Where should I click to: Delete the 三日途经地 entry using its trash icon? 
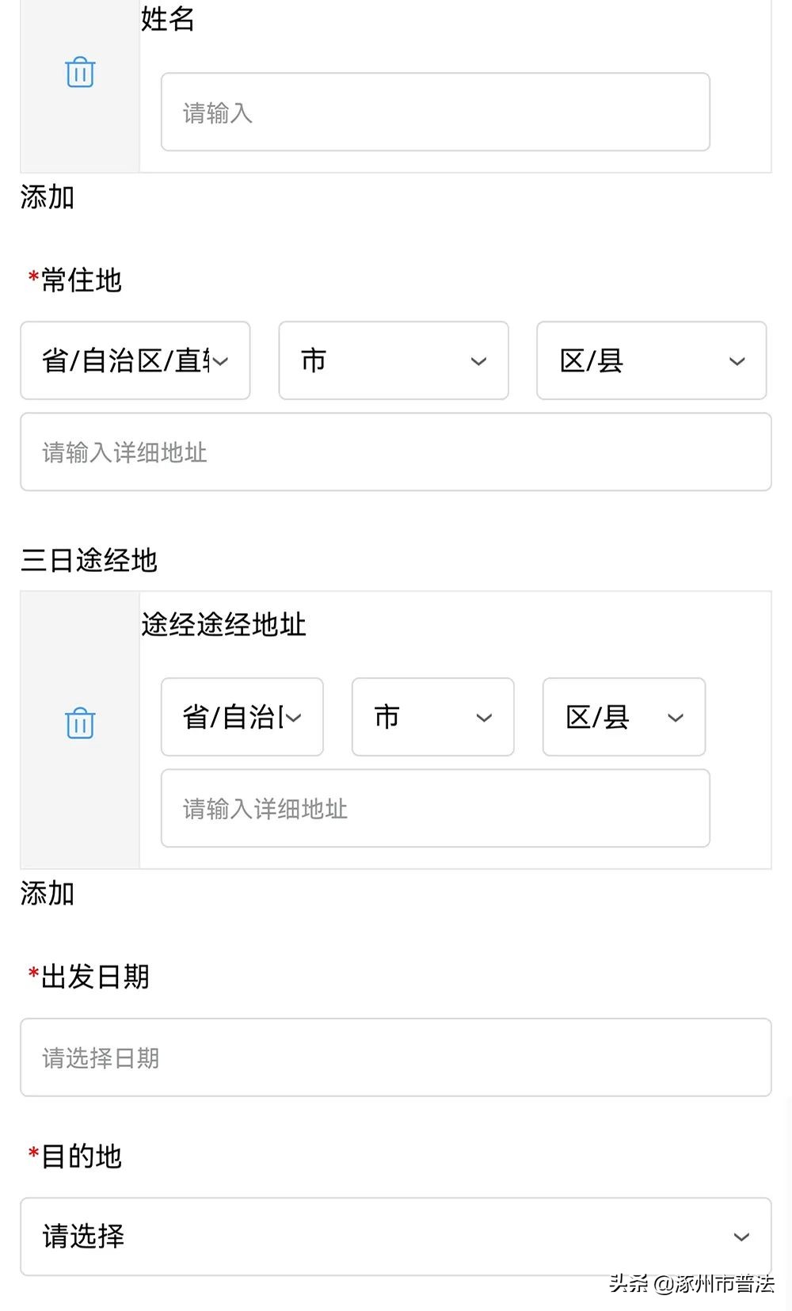tap(78, 722)
